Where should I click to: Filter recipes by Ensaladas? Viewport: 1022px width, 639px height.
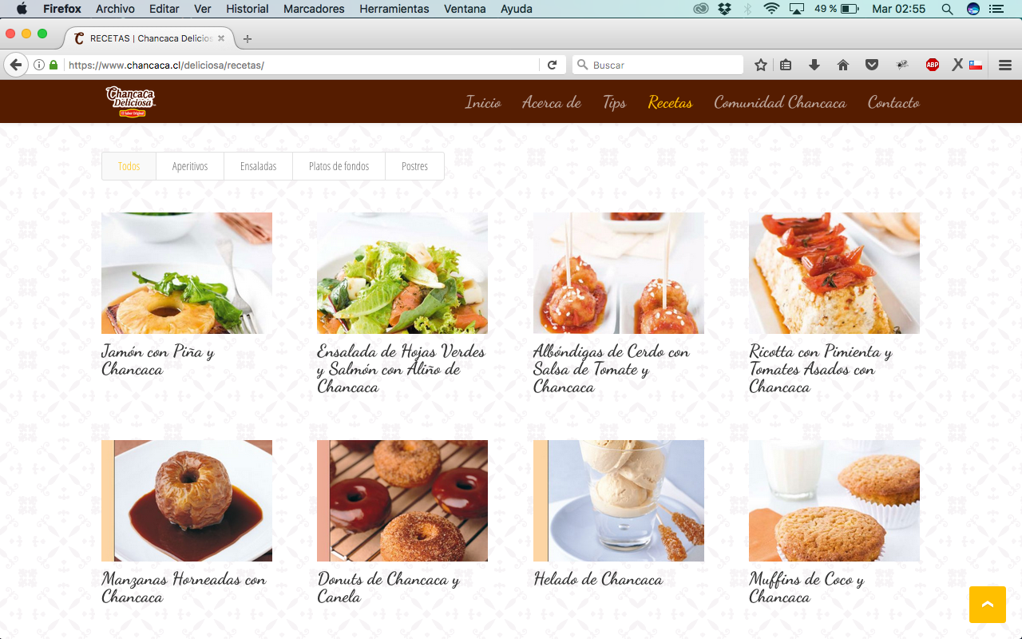[x=259, y=166]
